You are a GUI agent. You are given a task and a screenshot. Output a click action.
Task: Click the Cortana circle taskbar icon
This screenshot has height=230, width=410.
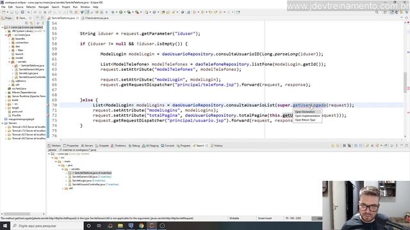88,226
